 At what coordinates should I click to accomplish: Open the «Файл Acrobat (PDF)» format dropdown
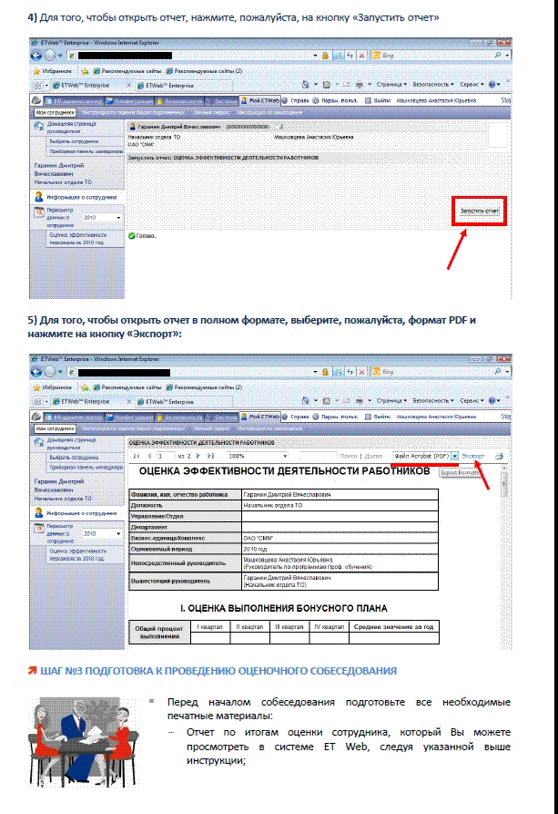(x=454, y=456)
